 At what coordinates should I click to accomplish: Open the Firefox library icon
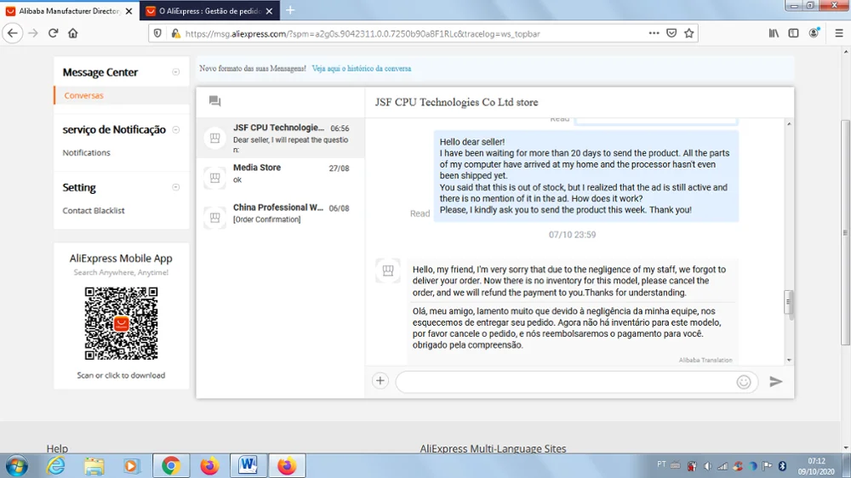(x=774, y=33)
